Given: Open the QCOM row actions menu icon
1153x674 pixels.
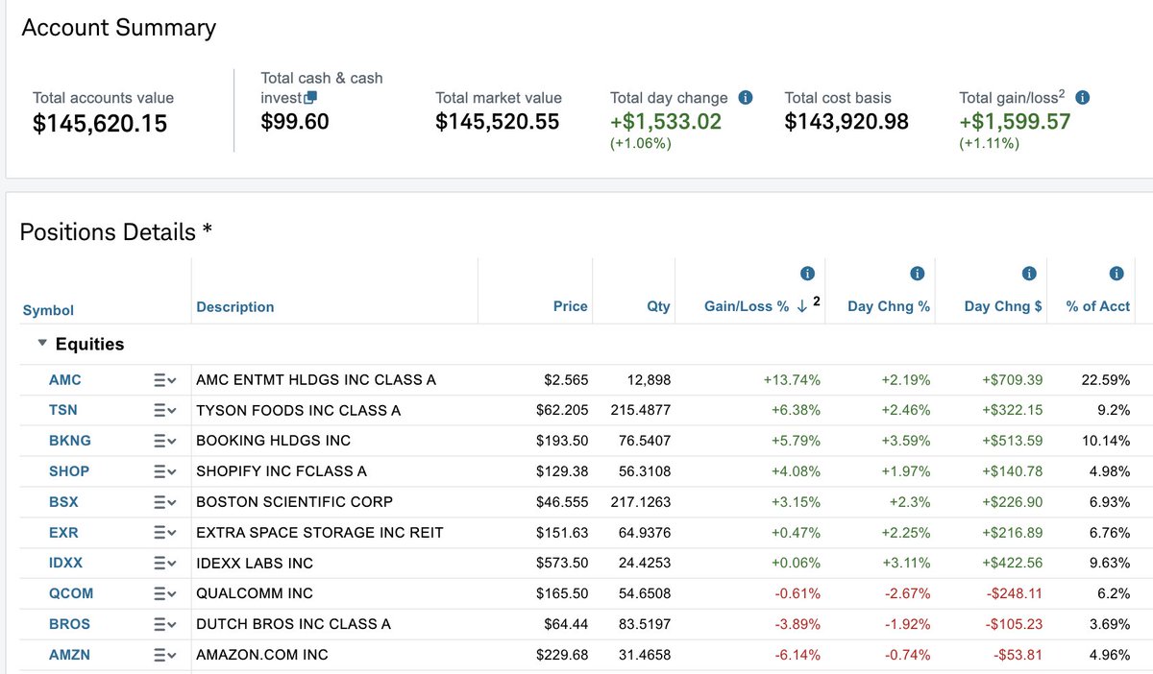Looking at the screenshot, I should click(164, 593).
